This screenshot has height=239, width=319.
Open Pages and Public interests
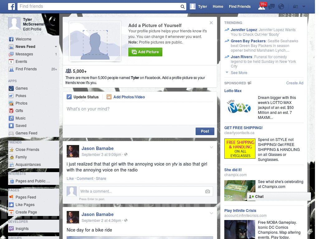point(32,181)
